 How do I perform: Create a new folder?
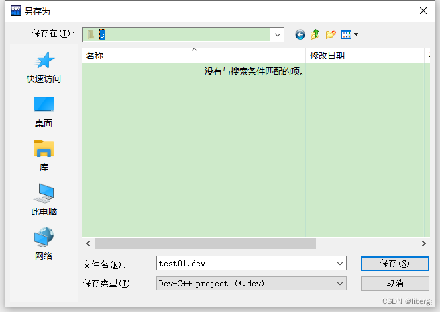point(331,34)
